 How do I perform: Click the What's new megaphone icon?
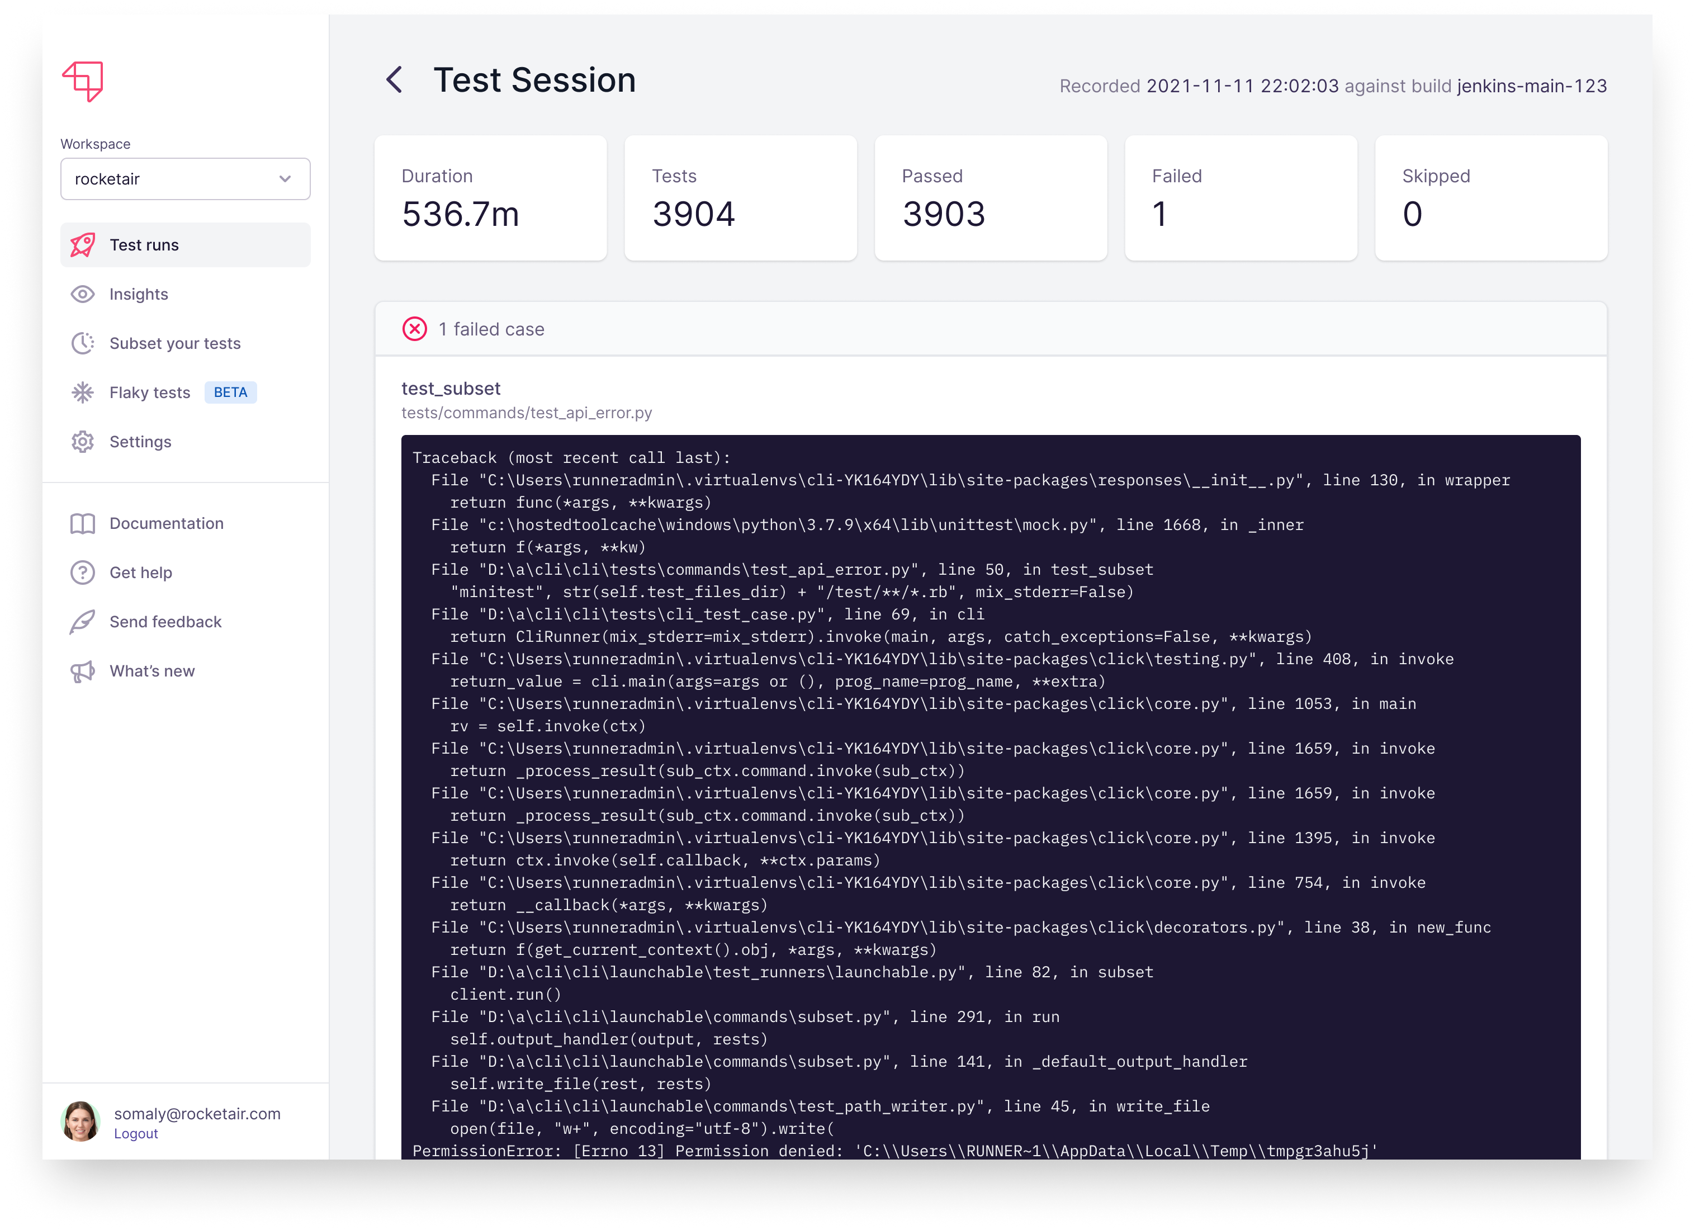tap(82, 670)
